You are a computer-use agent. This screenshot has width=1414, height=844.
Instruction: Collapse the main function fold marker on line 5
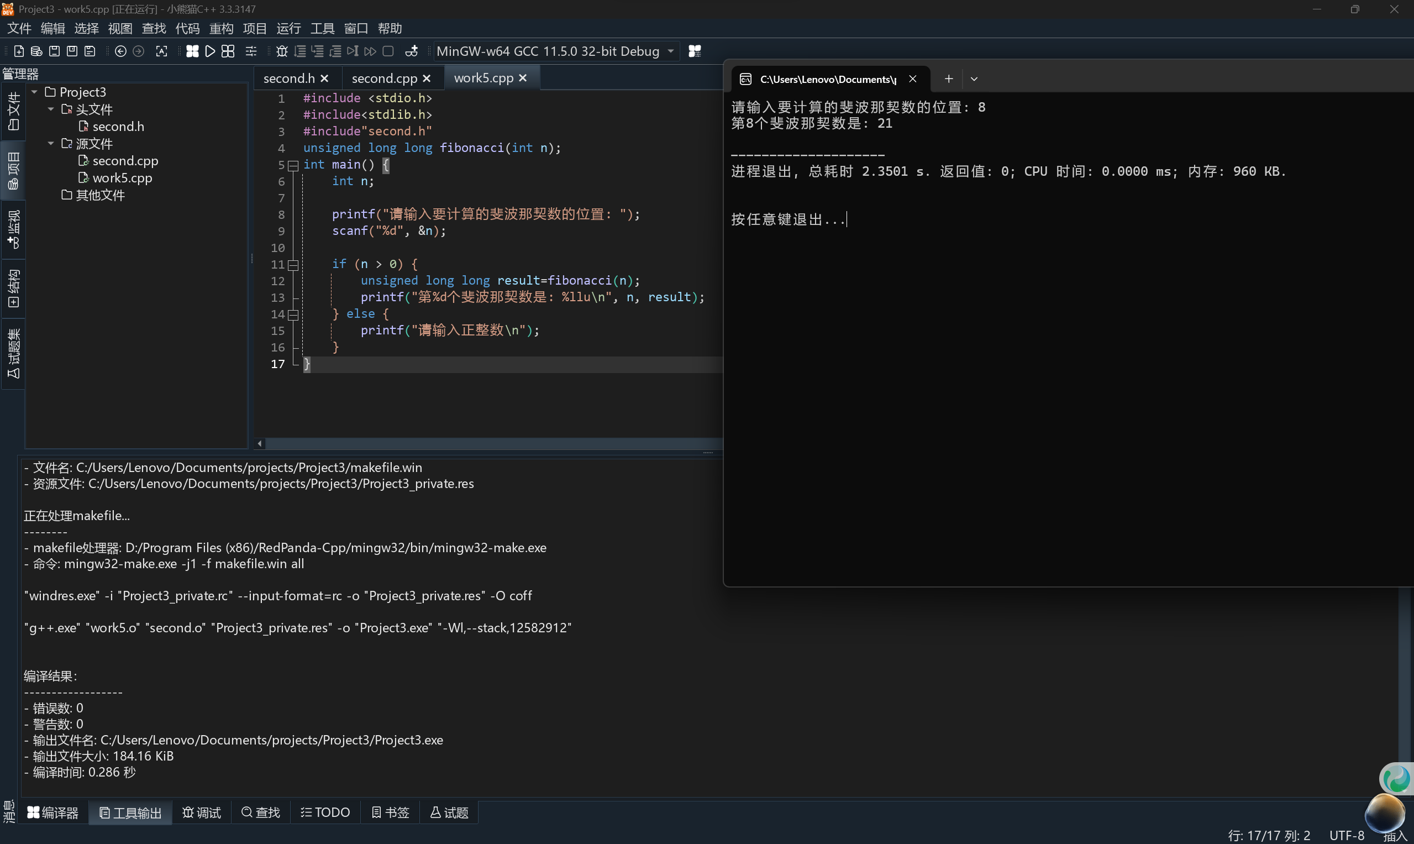[x=293, y=165]
